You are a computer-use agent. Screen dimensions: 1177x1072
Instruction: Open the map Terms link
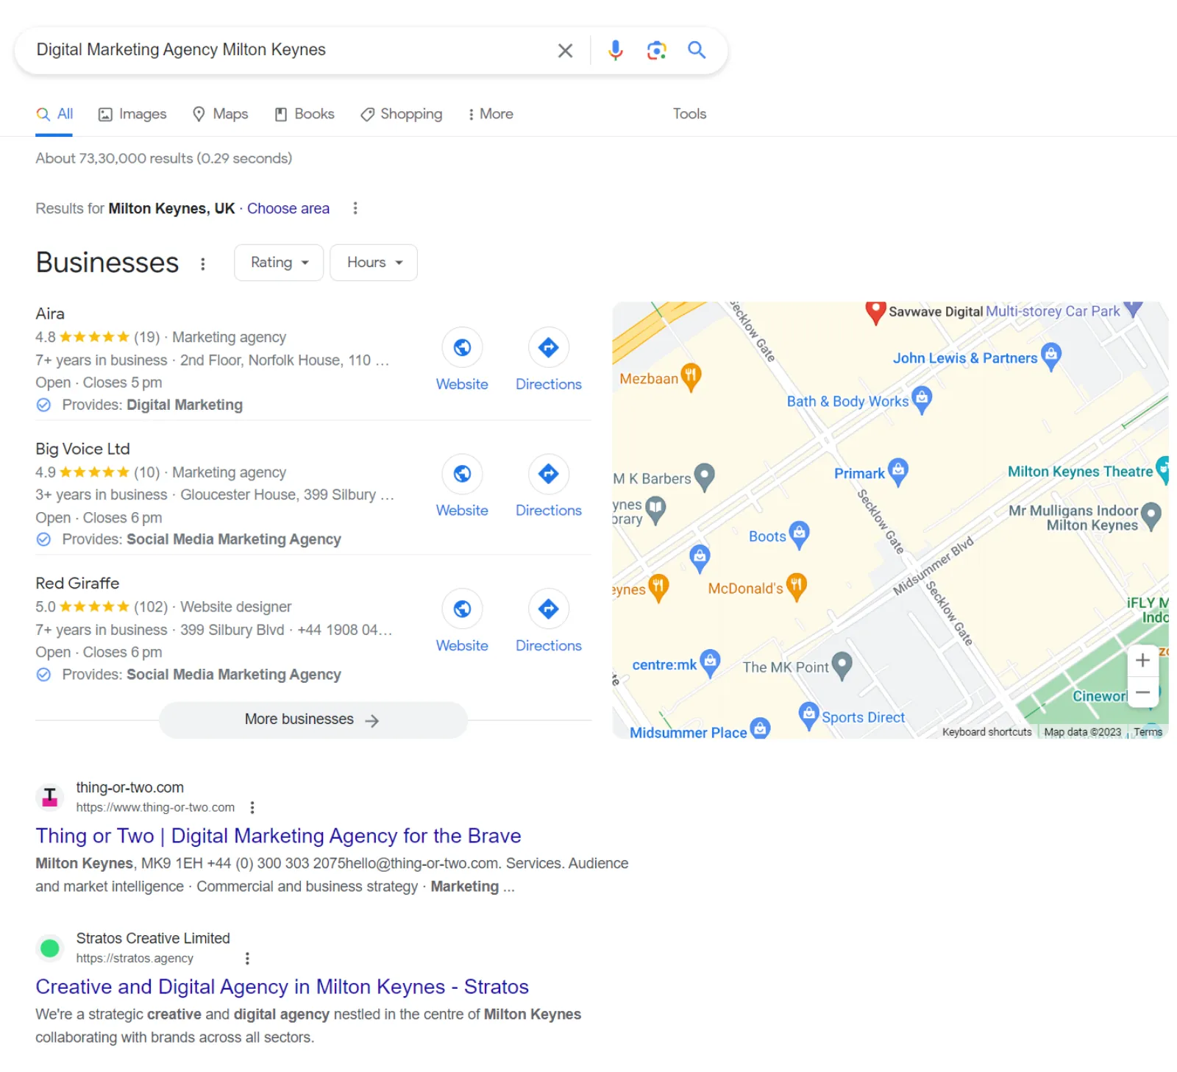(1148, 732)
